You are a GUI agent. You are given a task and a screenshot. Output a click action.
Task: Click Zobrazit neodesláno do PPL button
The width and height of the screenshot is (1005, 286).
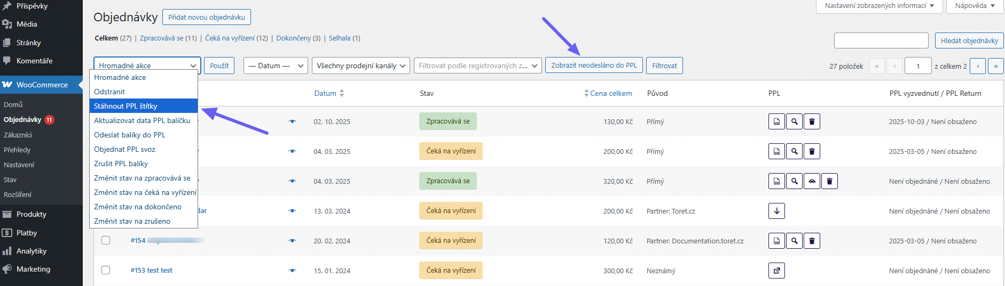594,66
